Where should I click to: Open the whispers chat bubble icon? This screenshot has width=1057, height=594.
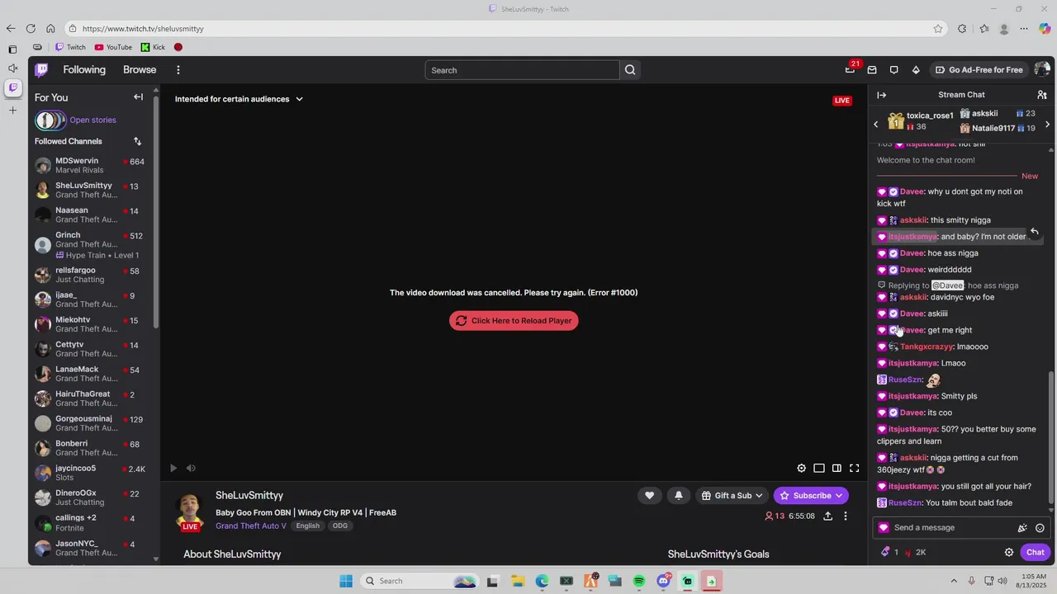coord(893,70)
